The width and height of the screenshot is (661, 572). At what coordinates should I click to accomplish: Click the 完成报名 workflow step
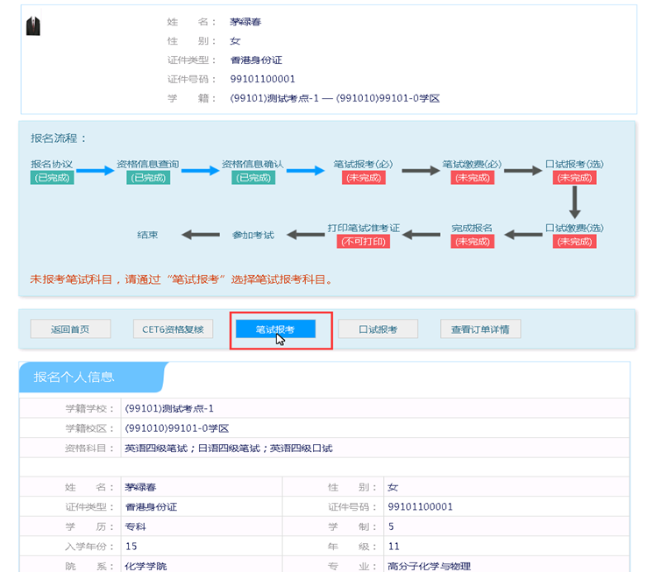(472, 228)
